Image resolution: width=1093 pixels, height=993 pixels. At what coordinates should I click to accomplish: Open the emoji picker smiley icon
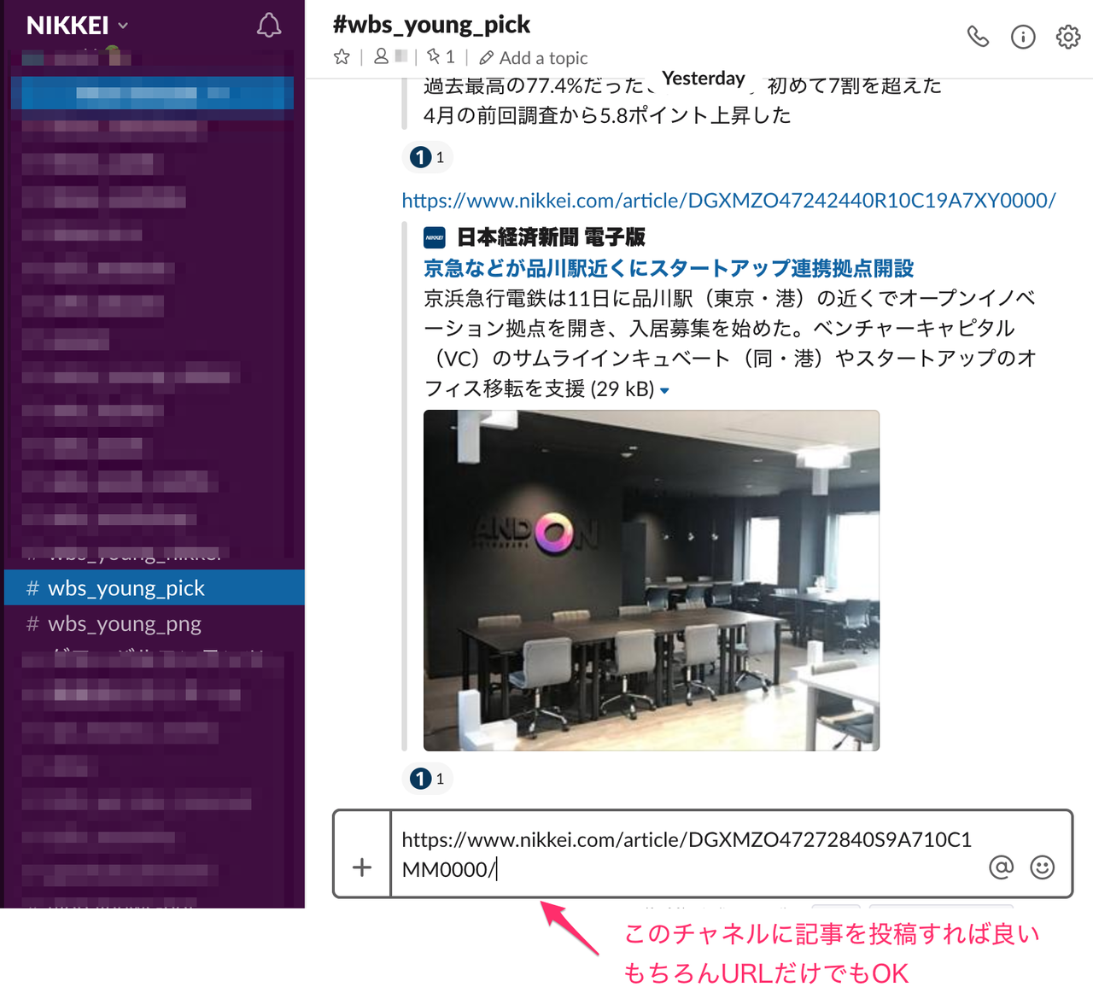tap(1043, 867)
